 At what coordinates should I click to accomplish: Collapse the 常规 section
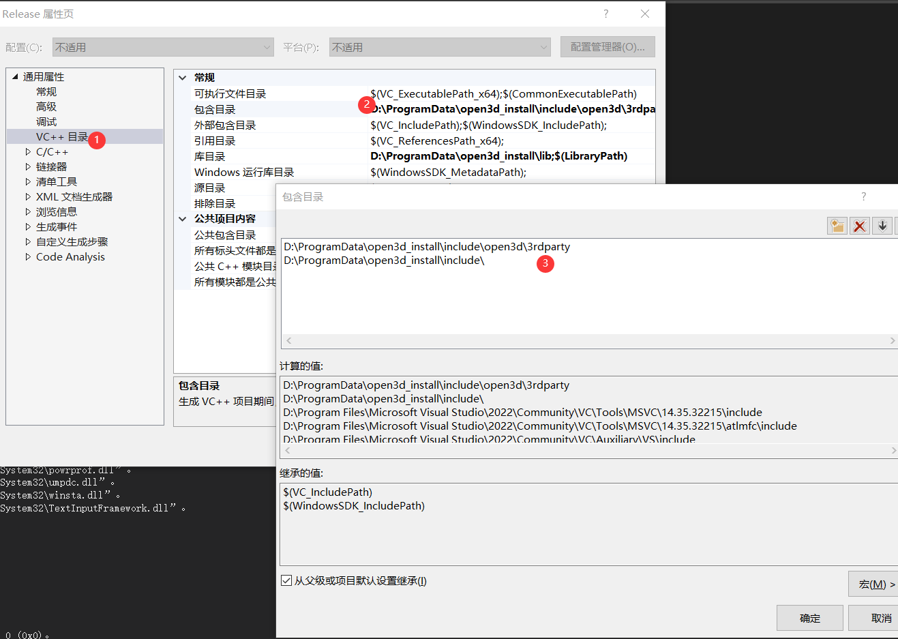(181, 77)
